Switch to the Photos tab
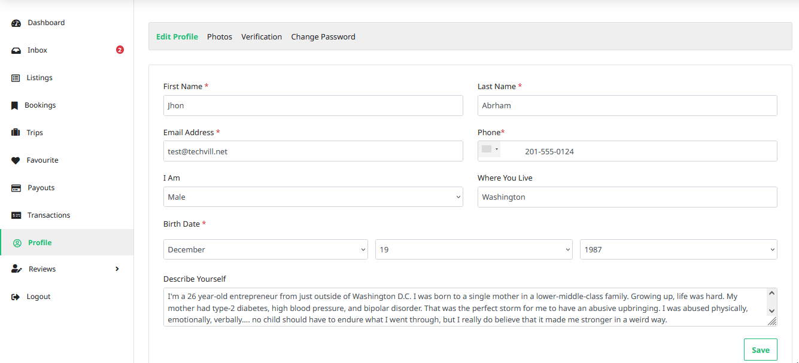This screenshot has height=363, width=799. (220, 37)
